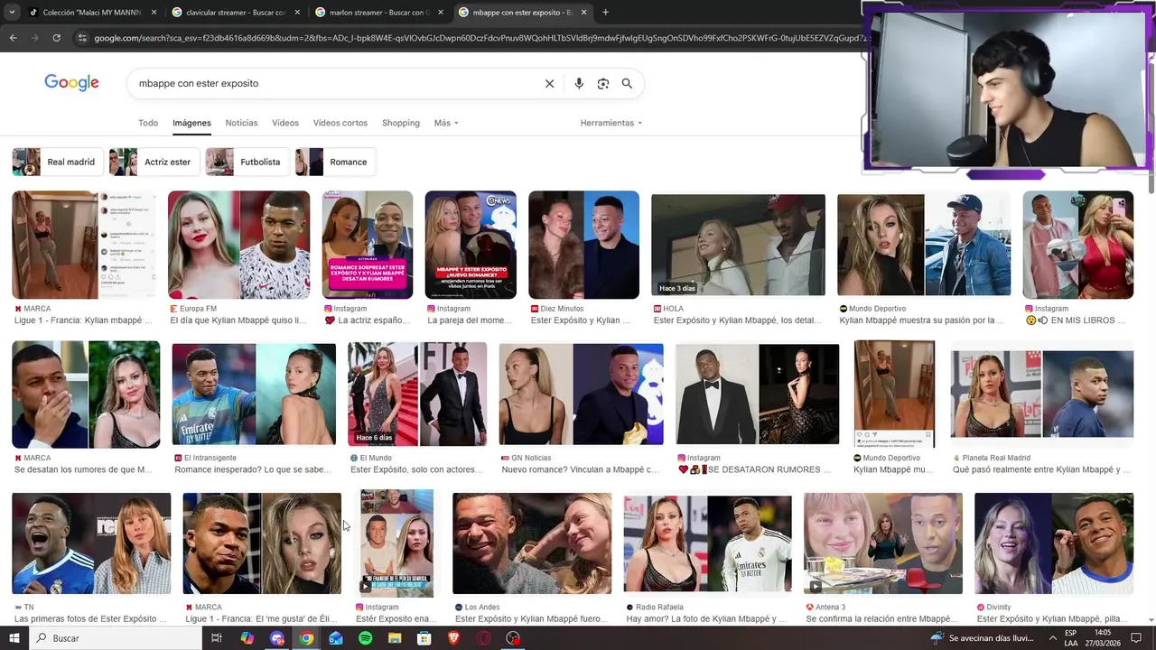Open the Divinity image thumbnail
Viewport: 1156px width, 650px height.
tap(1054, 543)
